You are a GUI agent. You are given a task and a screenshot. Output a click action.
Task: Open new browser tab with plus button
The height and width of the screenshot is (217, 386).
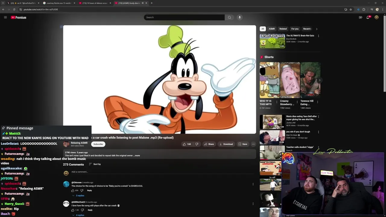[x=152, y=3]
